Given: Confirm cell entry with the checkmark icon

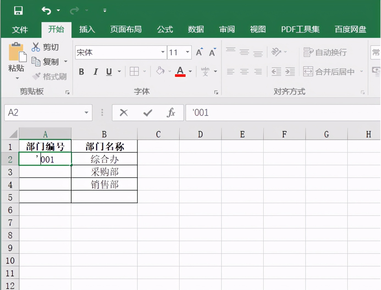Looking at the screenshot, I should click(x=148, y=113).
